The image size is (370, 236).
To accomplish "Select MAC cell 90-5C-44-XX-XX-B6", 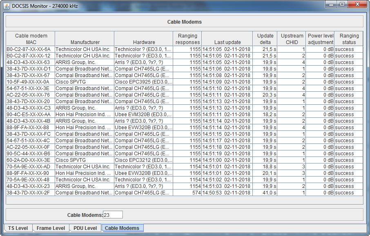I will point(31,154).
